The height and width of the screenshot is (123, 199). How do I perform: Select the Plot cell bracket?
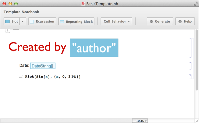pos(190,77)
